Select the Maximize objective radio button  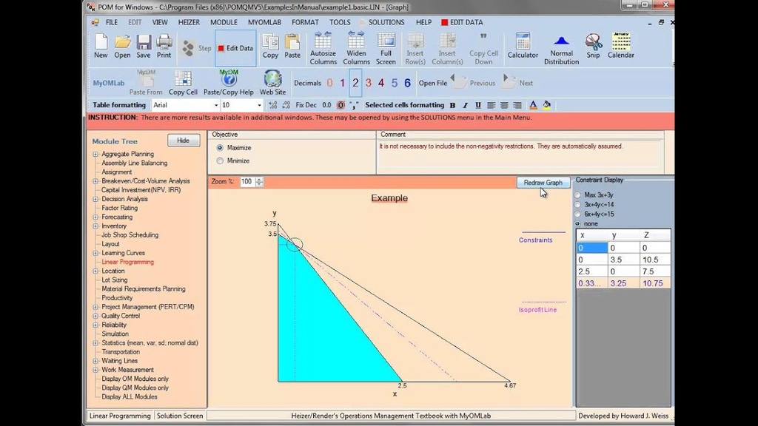[x=218, y=149]
